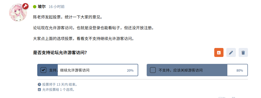Click the green online status dot

coord(35,7)
